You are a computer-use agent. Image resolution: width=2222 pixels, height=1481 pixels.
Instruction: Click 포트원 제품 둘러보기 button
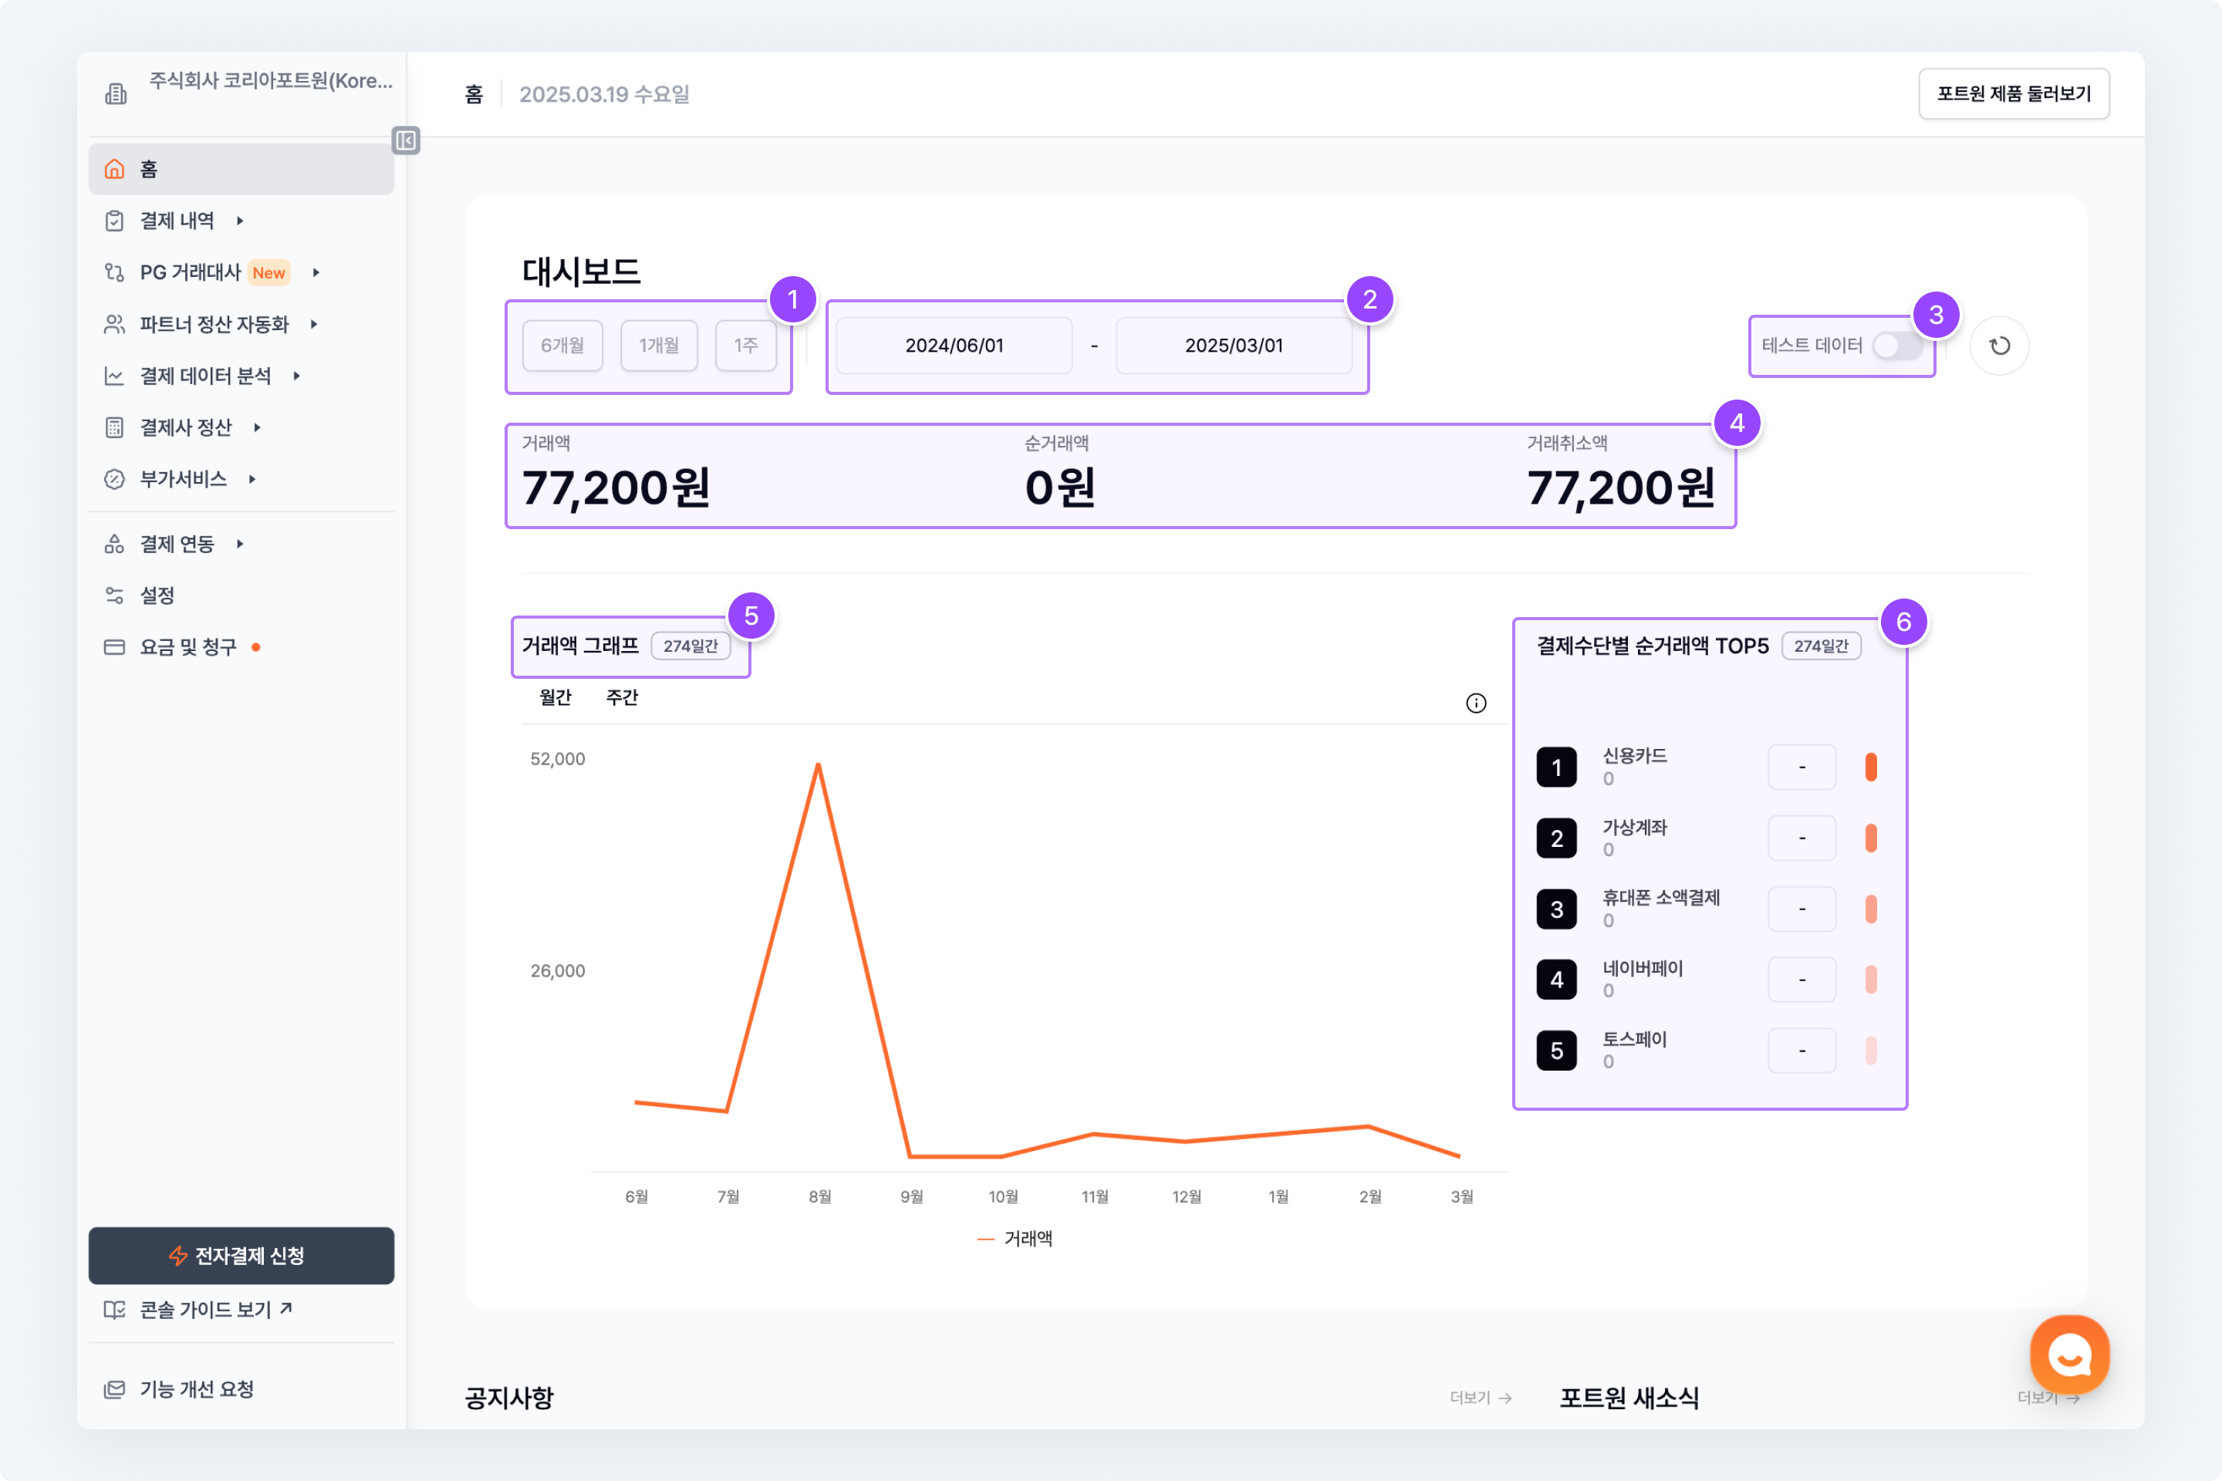tap(2013, 93)
